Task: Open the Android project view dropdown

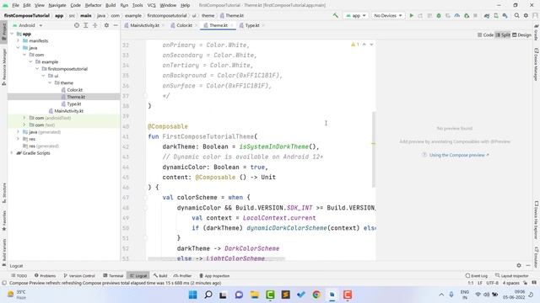Action: pos(28,25)
